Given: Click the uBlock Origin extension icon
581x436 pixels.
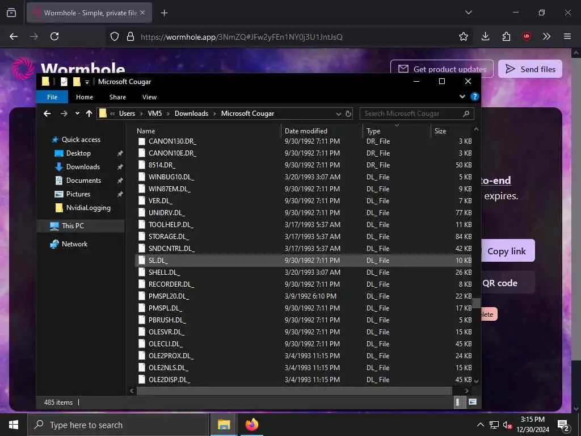Looking at the screenshot, I should [x=526, y=36].
